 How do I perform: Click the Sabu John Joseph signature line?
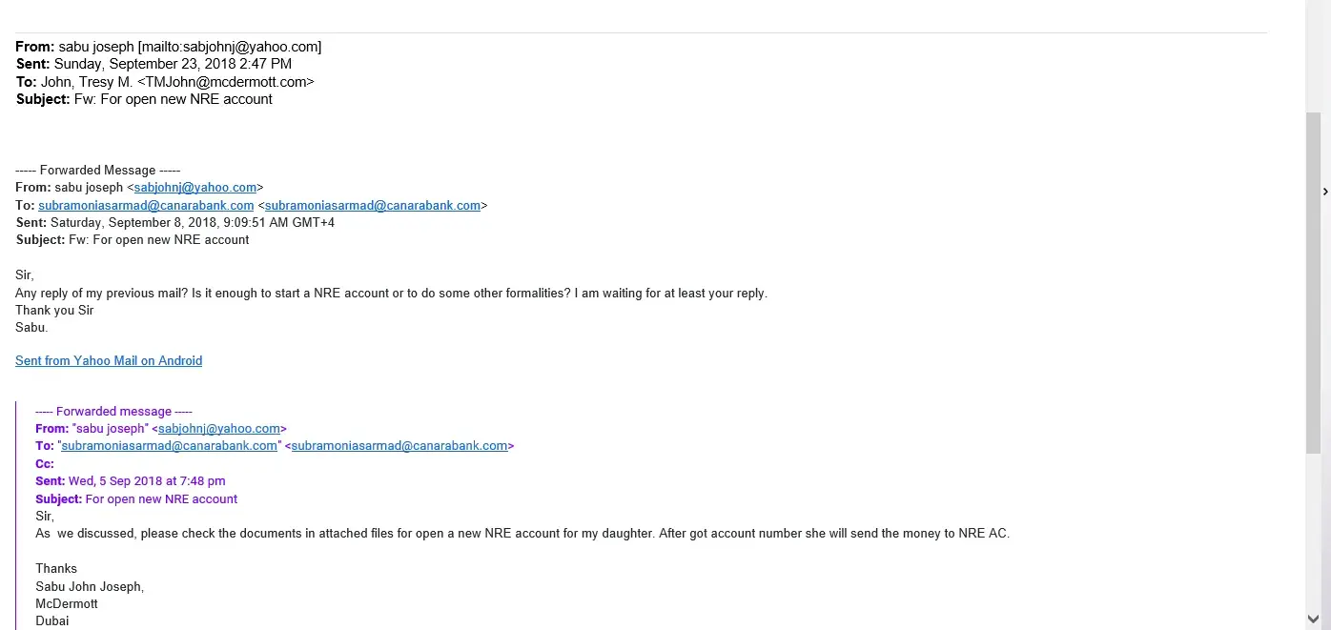[x=90, y=586]
